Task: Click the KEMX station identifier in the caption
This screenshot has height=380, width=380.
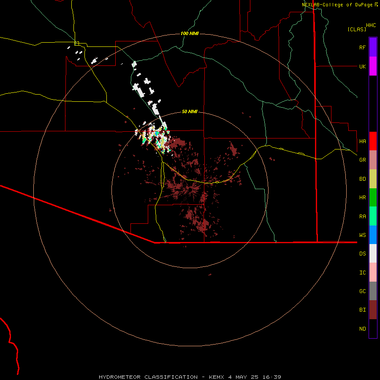Action: tap(217, 377)
